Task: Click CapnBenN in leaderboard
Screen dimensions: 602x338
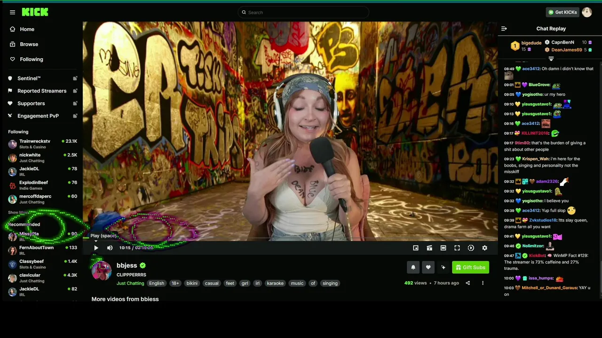Action: tap(562, 42)
